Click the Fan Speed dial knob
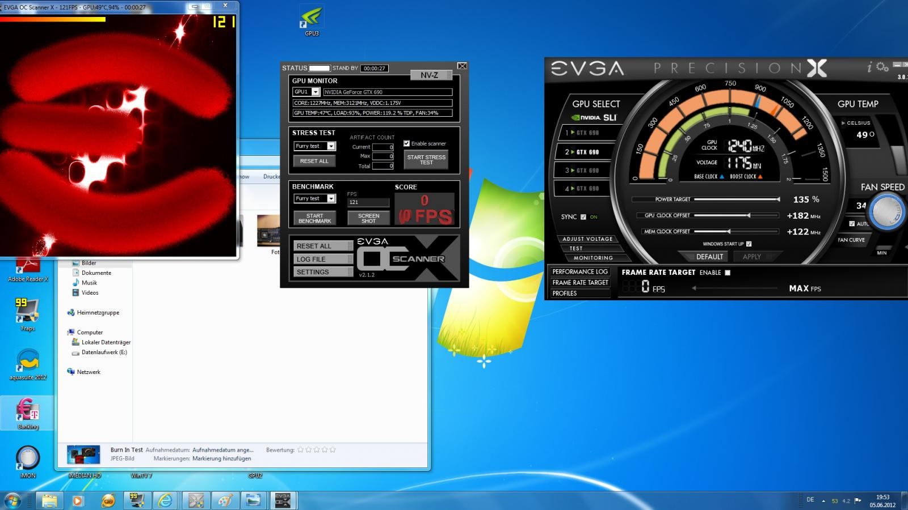This screenshot has height=510, width=908. pos(886,211)
